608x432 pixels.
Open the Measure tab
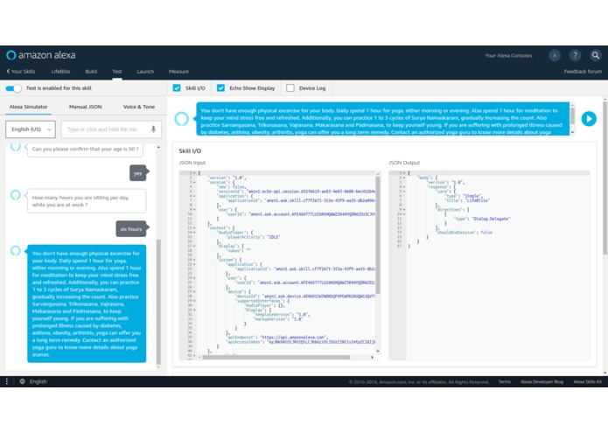tap(178, 72)
